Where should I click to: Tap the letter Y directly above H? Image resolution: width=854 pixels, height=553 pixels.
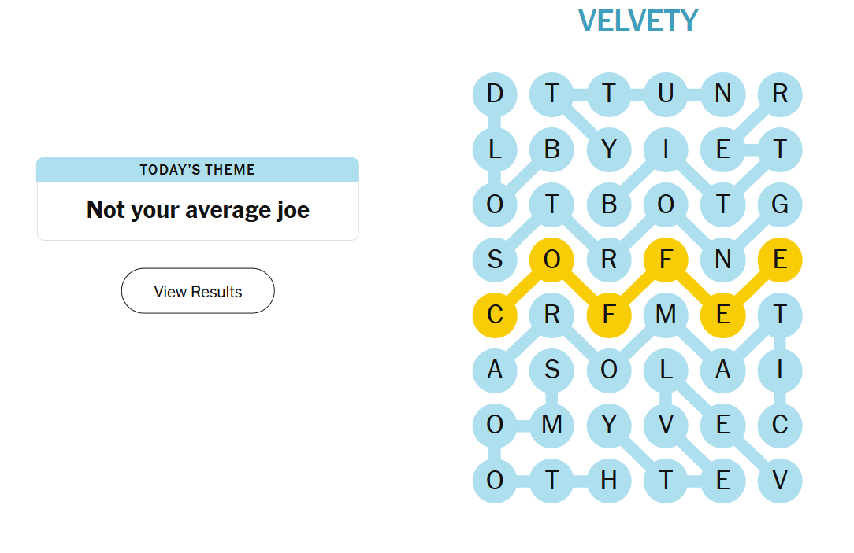[608, 425]
